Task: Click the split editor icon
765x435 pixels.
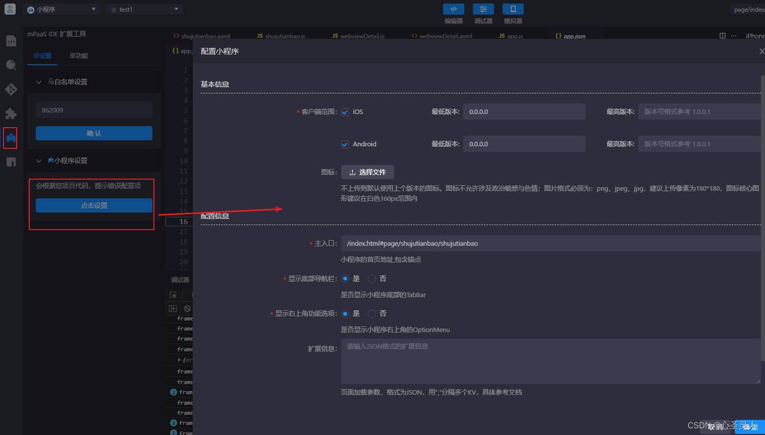Action: click(723, 36)
